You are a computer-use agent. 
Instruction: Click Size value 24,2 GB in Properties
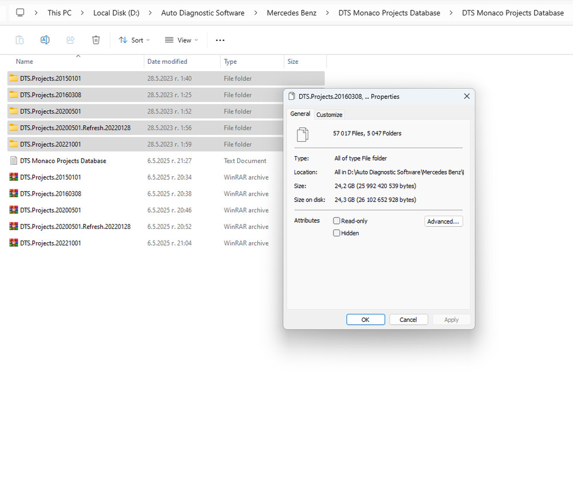tap(375, 186)
